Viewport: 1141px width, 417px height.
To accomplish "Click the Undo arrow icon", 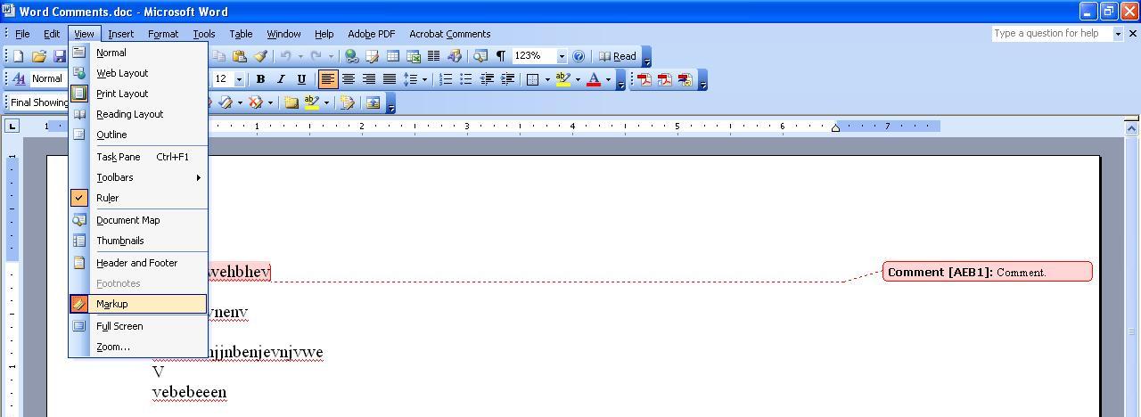I will click(x=285, y=56).
